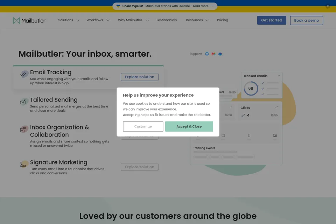Image resolution: width=336 pixels, height=224 pixels.
Task: Click the Gmail supported client icon
Action: coord(213,54)
